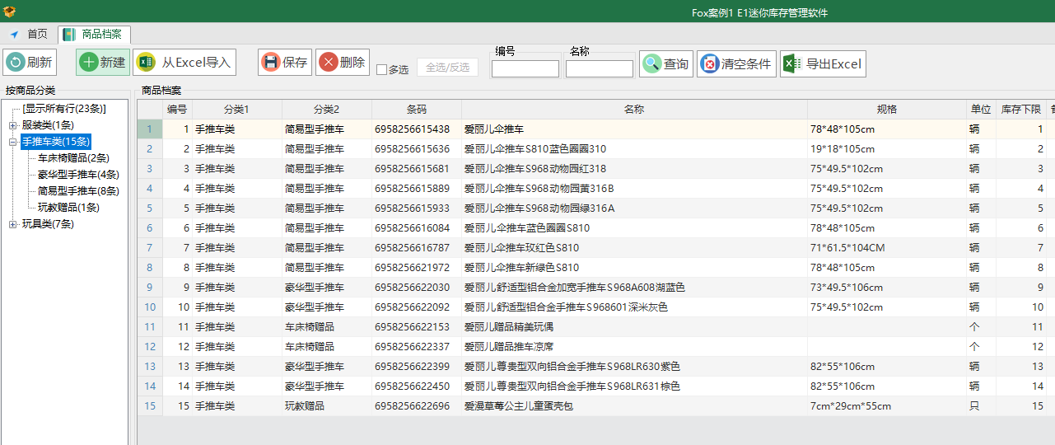Click the 编号 search input field
This screenshot has height=445, width=1055.
(x=525, y=69)
